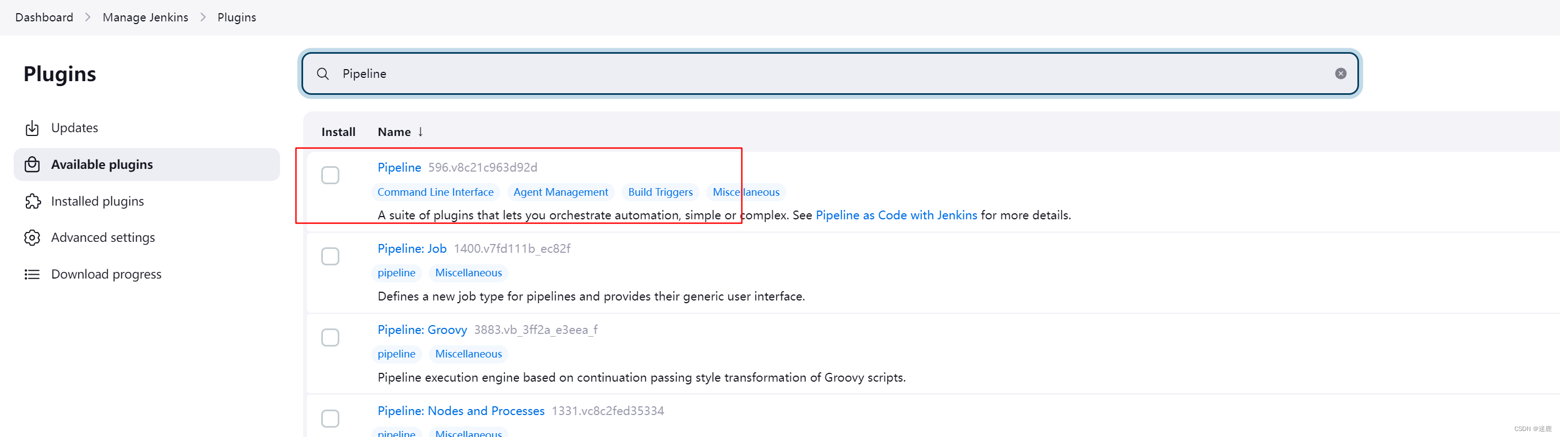This screenshot has width=1560, height=437.
Task: Click the Installed plugins puzzle piece icon
Action: pos(32,201)
